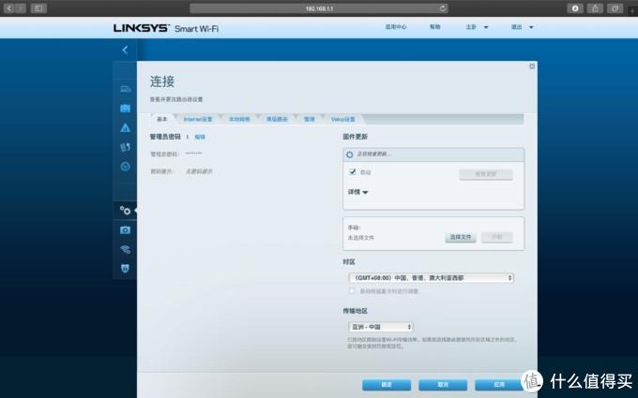This screenshot has height=398, width=638.
Task: Open the browser downloads button
Action: tap(575, 8)
